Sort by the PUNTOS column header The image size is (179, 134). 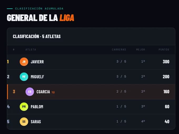(164, 50)
